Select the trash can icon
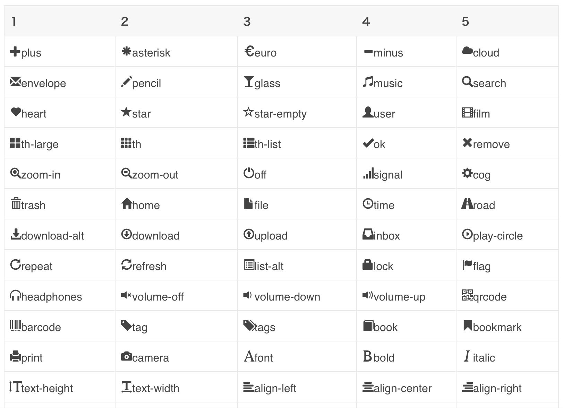The width and height of the screenshot is (563, 408). [x=16, y=203]
